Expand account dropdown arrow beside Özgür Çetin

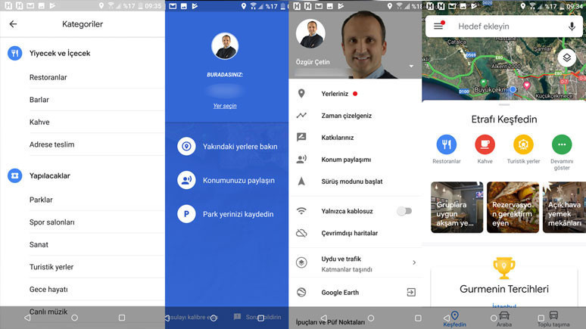click(x=411, y=66)
